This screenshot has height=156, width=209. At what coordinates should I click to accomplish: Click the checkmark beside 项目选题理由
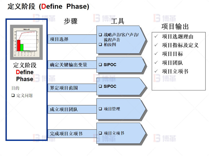coord(155,36)
